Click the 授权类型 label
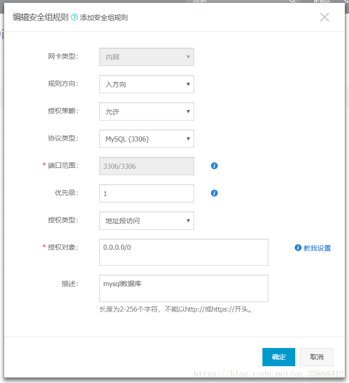 pos(63,220)
